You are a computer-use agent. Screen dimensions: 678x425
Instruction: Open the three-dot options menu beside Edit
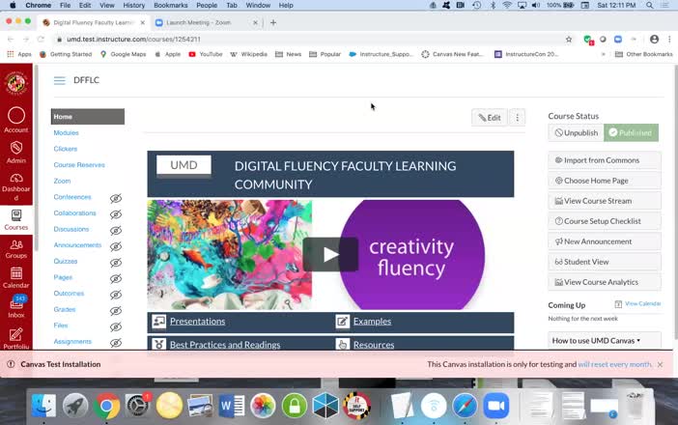tap(518, 118)
